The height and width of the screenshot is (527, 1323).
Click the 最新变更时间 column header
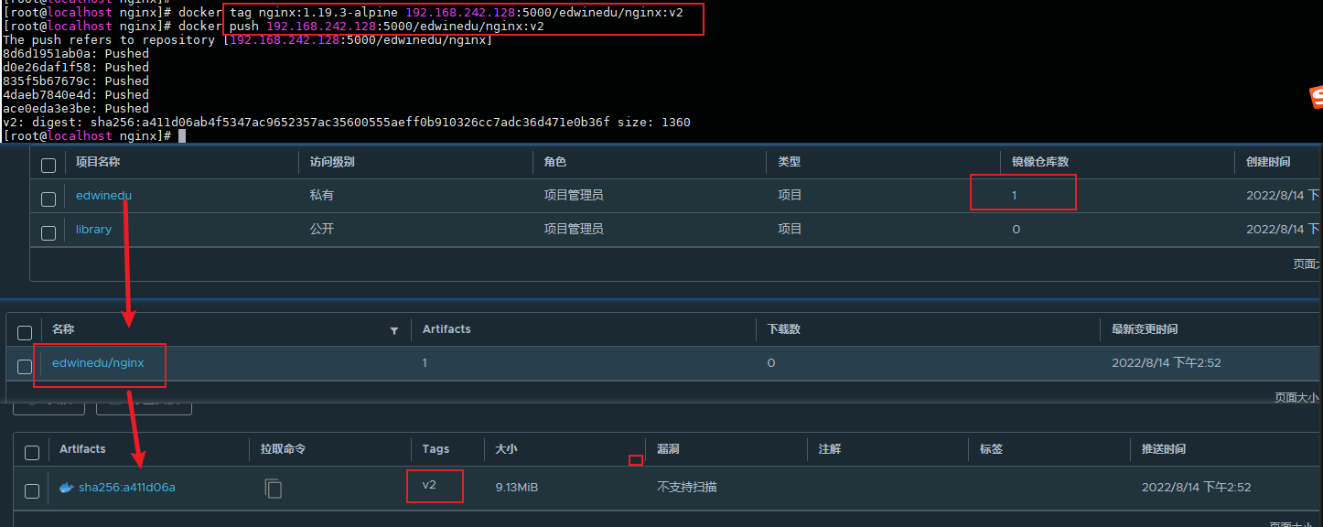(x=1145, y=328)
